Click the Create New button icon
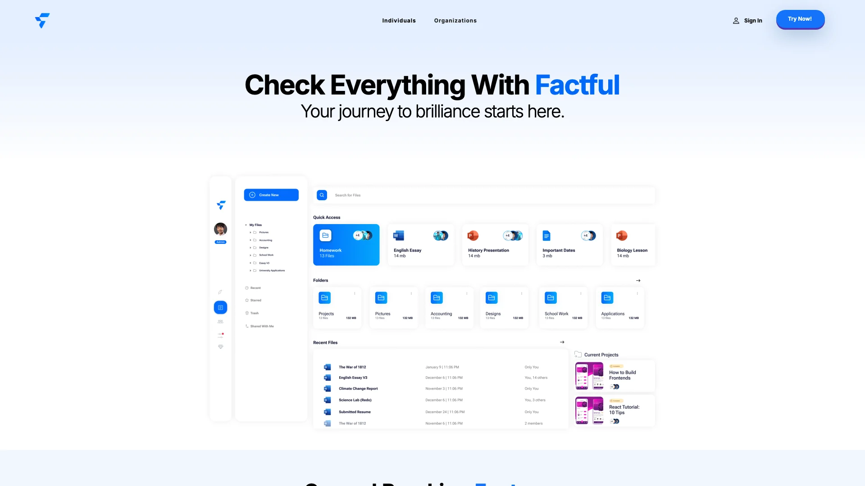 pos(252,195)
